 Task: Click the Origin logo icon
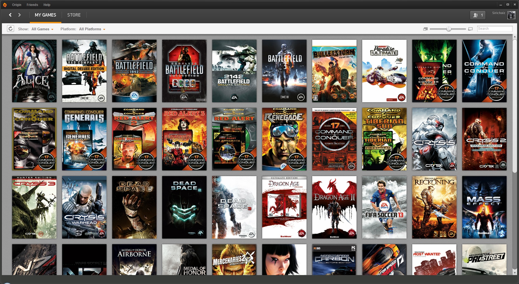5,5
